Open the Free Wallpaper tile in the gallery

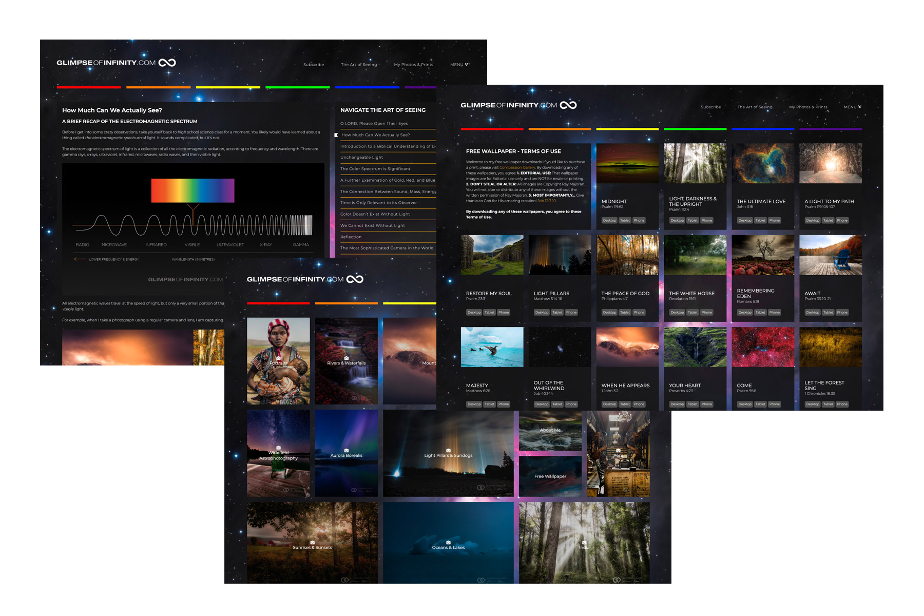pyautogui.click(x=550, y=476)
